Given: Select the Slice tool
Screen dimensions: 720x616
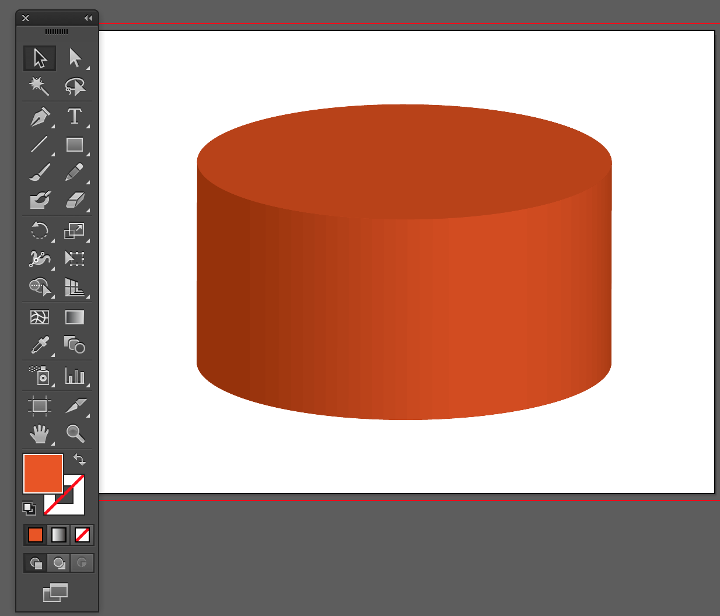Looking at the screenshot, I should coord(75,405).
